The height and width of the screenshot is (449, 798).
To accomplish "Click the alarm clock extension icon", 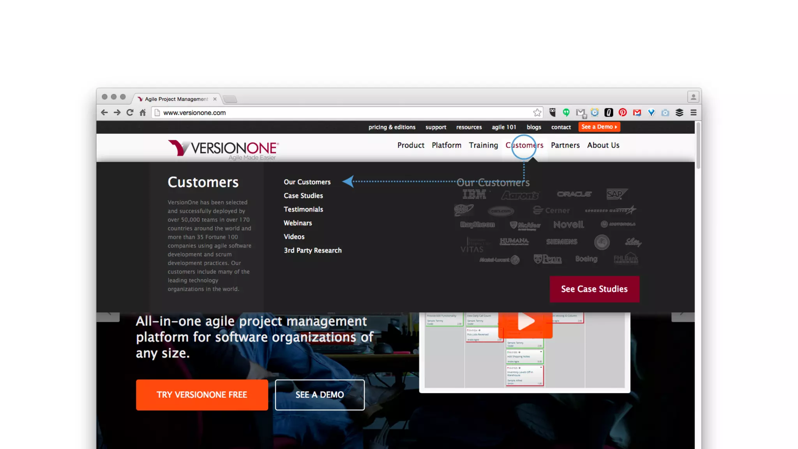I will pos(595,113).
